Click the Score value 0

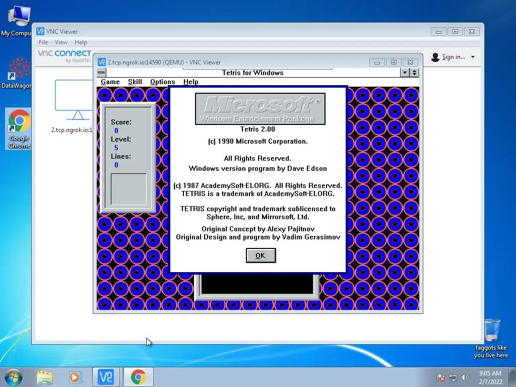coord(116,131)
